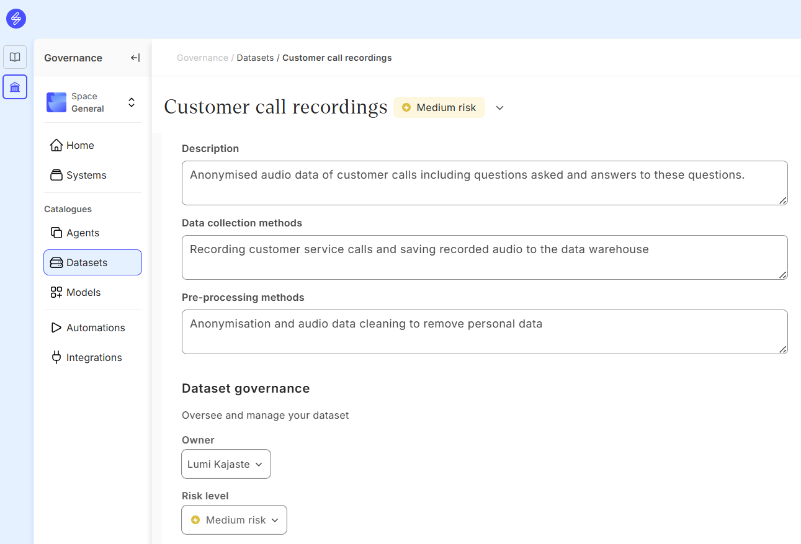The image size is (801, 544).
Task: Click the General space avatar icon
Action: pos(56,102)
